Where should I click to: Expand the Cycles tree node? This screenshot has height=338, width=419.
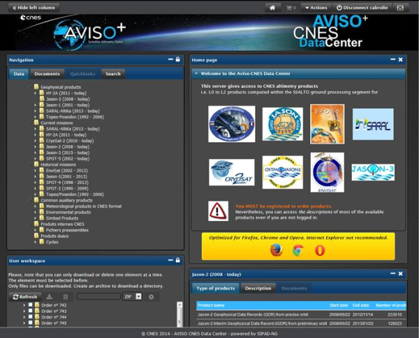(x=36, y=242)
